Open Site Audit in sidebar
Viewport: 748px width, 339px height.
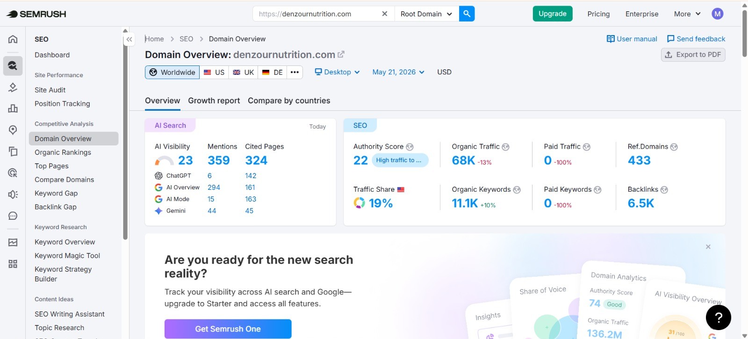point(50,90)
